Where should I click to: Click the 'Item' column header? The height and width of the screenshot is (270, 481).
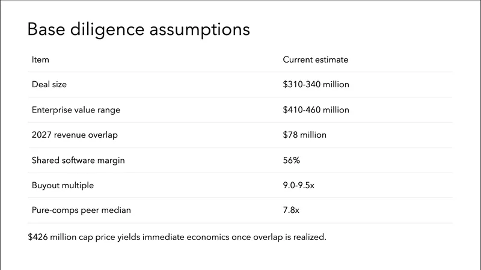[x=40, y=60]
